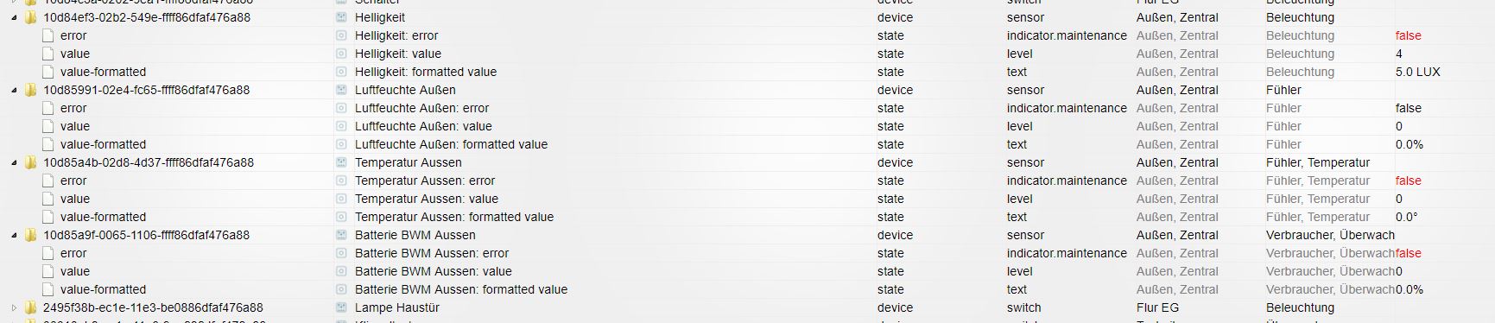Click the state icon next to Helligkeit: value
Image resolution: width=1495 pixels, height=323 pixels.
coord(341,54)
